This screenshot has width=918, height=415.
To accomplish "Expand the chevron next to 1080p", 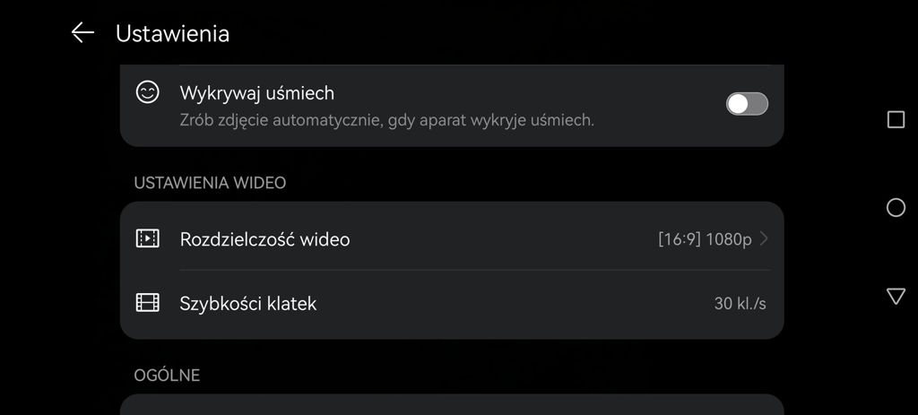I will (764, 238).
